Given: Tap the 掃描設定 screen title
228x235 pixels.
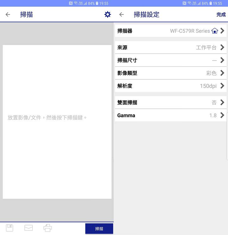Looking at the screenshot, I should tap(146, 15).
